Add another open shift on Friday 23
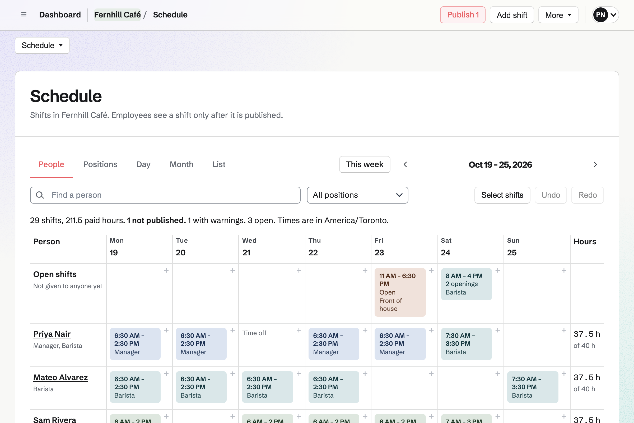Image resolution: width=634 pixels, height=423 pixels. 431,270
